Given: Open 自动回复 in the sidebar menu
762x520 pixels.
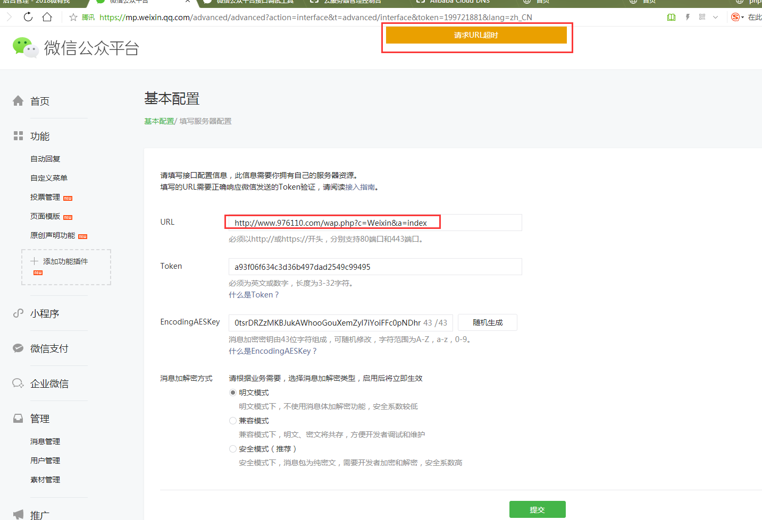Looking at the screenshot, I should click(45, 159).
